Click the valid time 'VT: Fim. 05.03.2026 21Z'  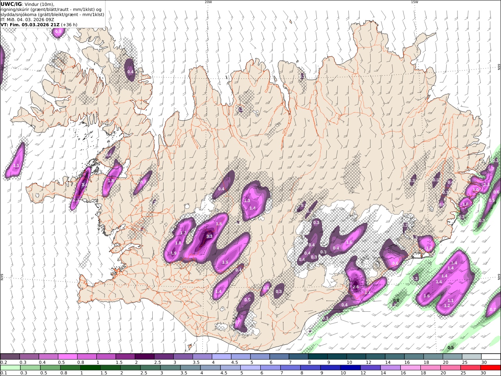click(30, 25)
